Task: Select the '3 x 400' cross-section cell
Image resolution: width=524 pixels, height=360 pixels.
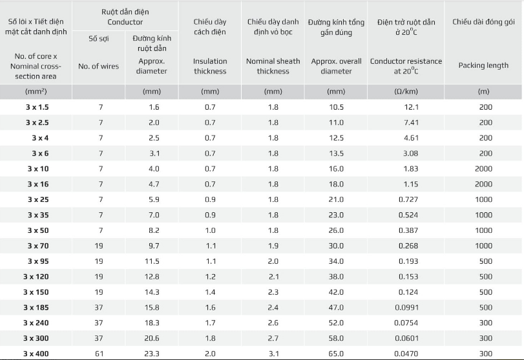Action: pos(37,354)
